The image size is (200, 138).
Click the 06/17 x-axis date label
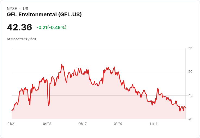point(83,124)
